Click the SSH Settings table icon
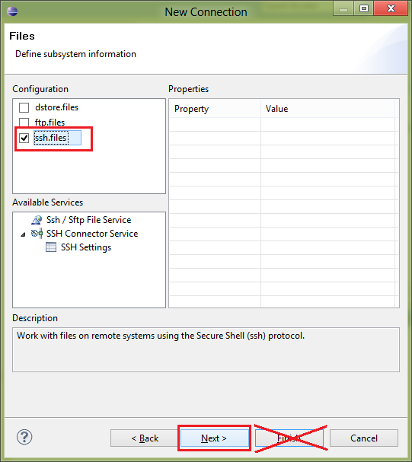The image size is (412, 462). pyautogui.click(x=51, y=247)
